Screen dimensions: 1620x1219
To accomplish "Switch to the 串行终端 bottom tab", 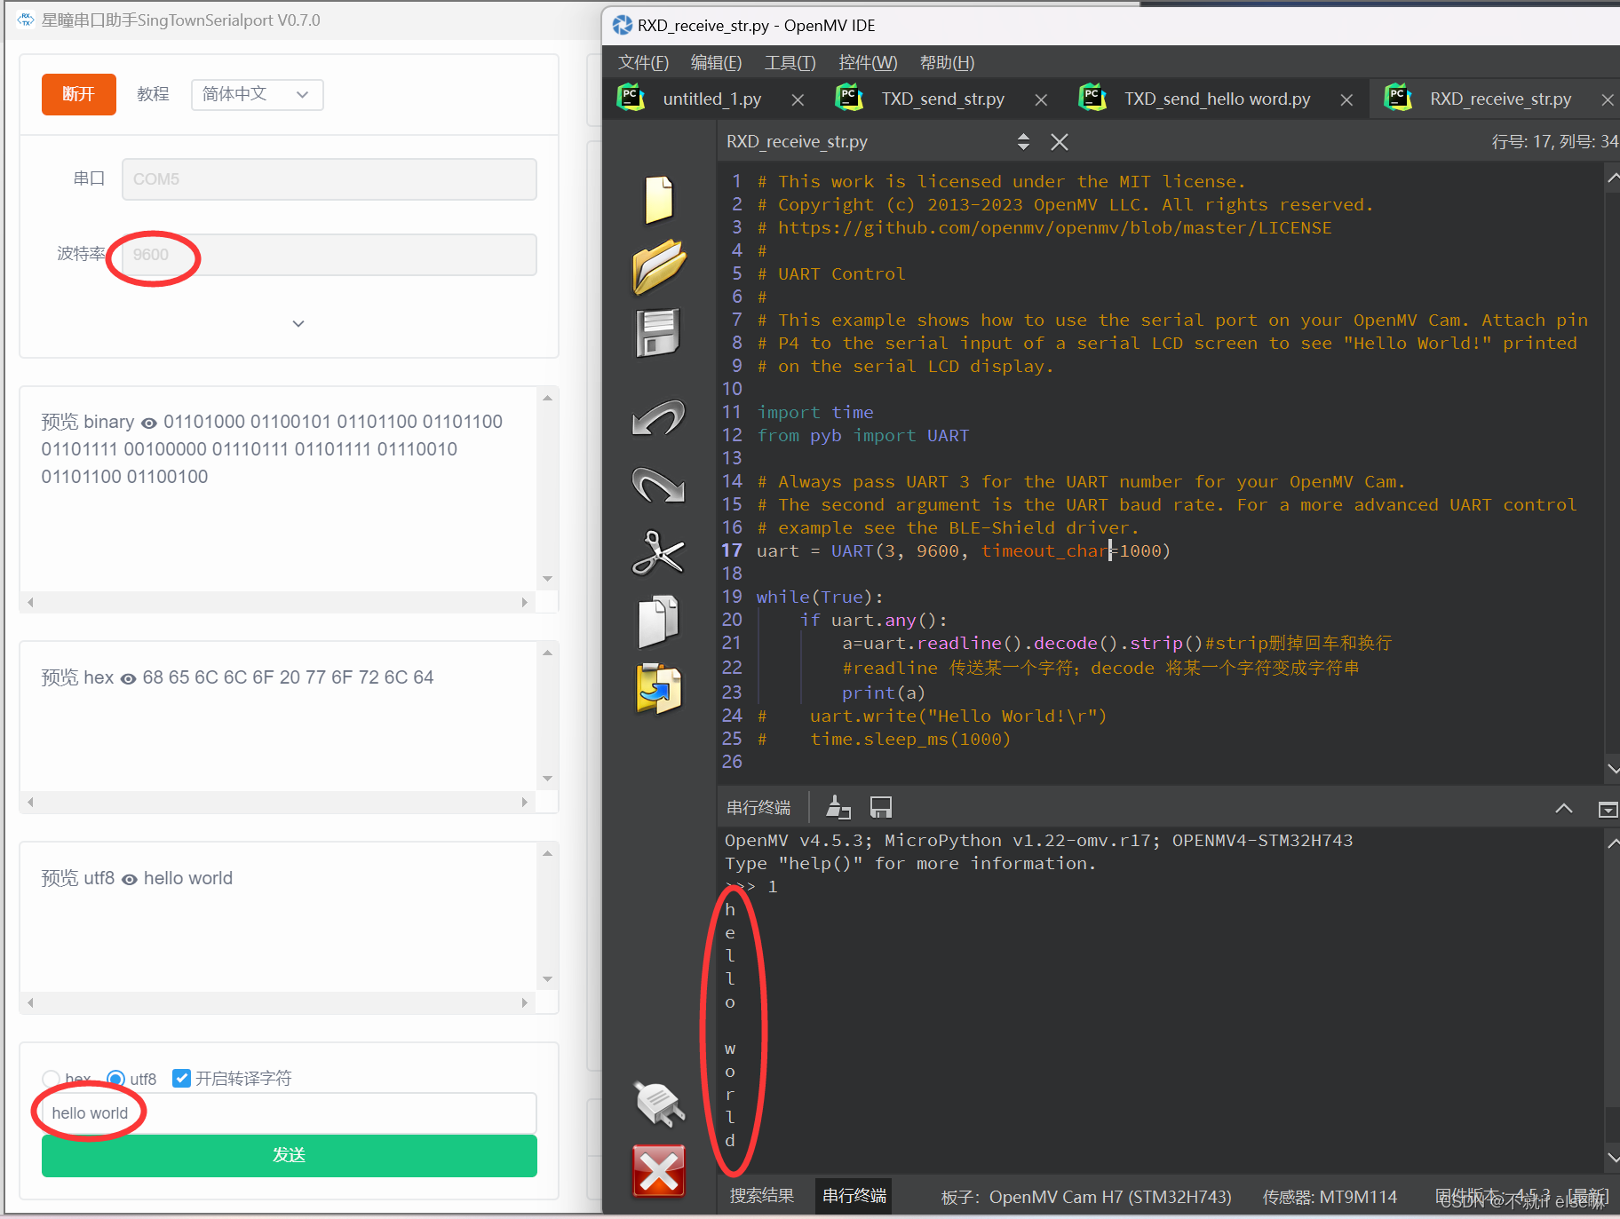I will [x=854, y=1196].
